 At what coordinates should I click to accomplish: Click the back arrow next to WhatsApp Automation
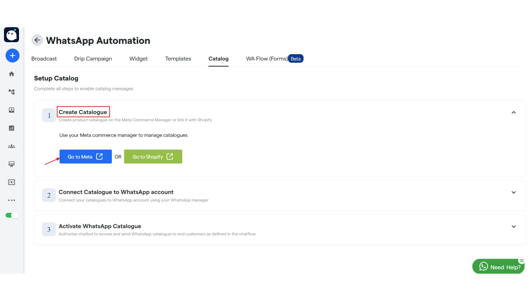click(x=37, y=40)
